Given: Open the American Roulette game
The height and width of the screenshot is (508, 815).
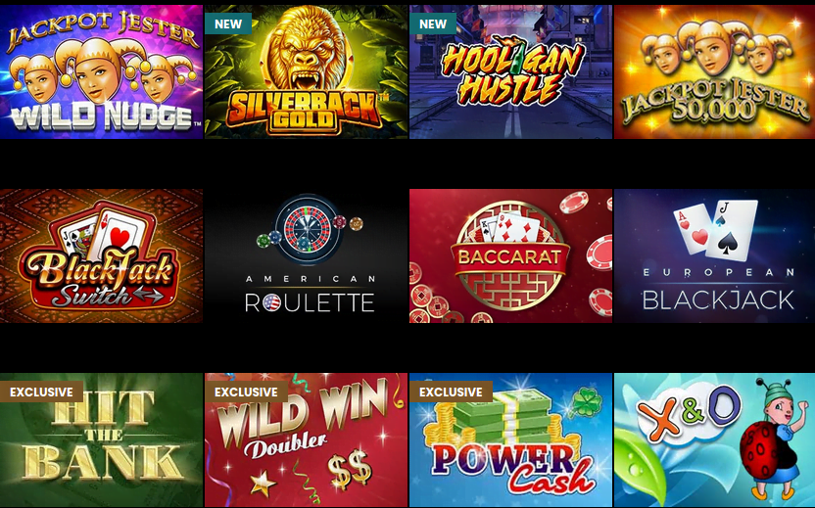Looking at the screenshot, I should [307, 255].
